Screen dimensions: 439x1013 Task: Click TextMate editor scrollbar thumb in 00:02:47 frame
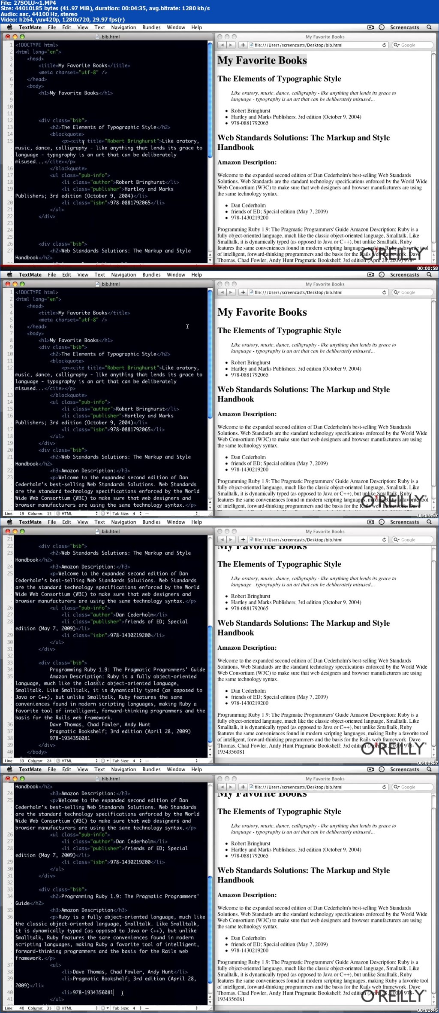(210, 684)
